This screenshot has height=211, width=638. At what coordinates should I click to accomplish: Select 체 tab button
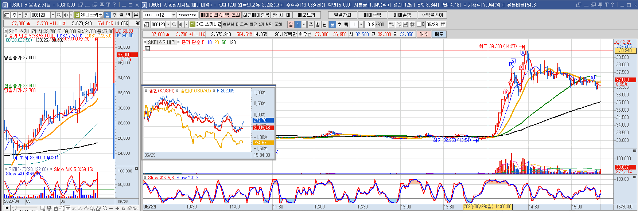(x=281, y=15)
